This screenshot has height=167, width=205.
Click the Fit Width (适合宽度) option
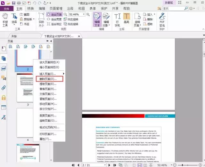click(x=54, y=19)
